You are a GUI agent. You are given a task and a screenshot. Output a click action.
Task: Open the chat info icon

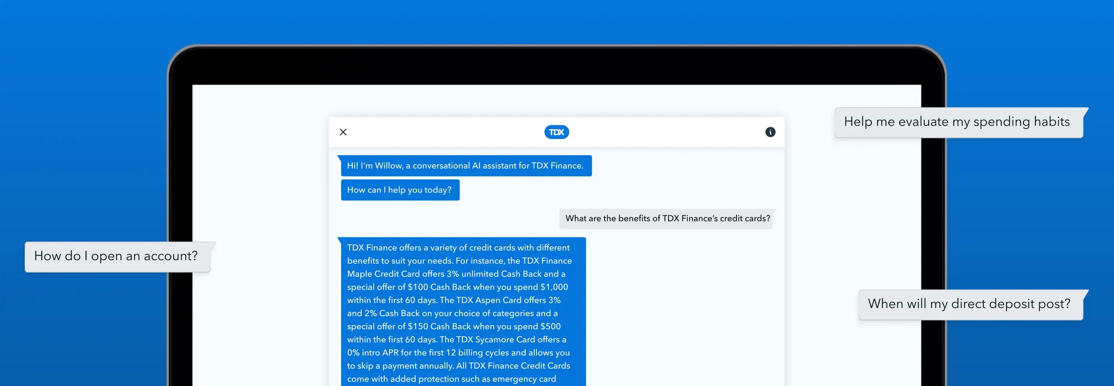click(x=770, y=132)
